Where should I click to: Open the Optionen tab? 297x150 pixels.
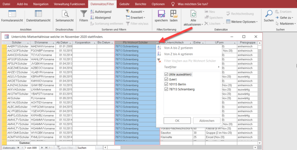click(x=158, y=4)
